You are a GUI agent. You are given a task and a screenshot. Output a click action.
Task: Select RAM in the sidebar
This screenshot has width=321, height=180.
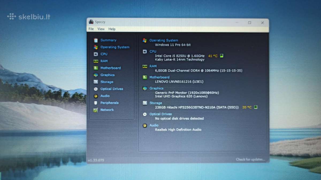[x=104, y=61]
